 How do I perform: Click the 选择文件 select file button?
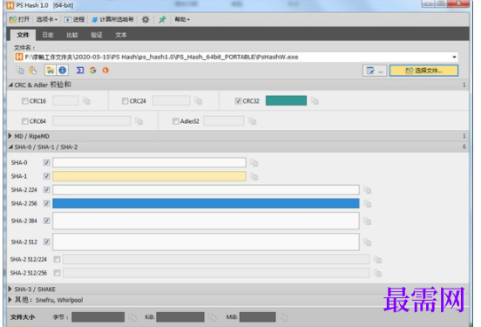point(424,71)
